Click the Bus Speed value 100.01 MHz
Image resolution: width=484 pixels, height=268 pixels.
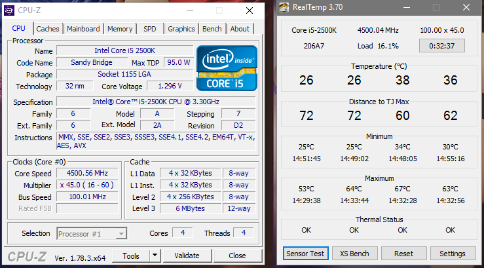coord(87,197)
